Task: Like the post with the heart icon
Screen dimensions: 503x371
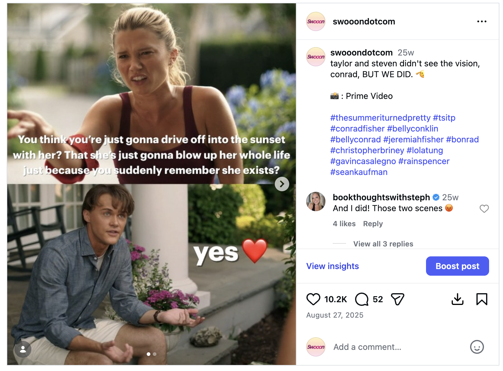Action: tap(313, 299)
